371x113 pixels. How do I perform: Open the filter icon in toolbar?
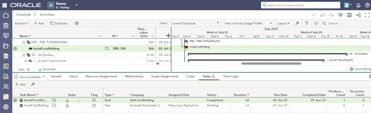pos(306,23)
